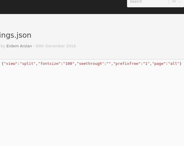This screenshot has height=146, width=184.
Task: Click the "fontsize" key in code
Action: coord(49,64)
